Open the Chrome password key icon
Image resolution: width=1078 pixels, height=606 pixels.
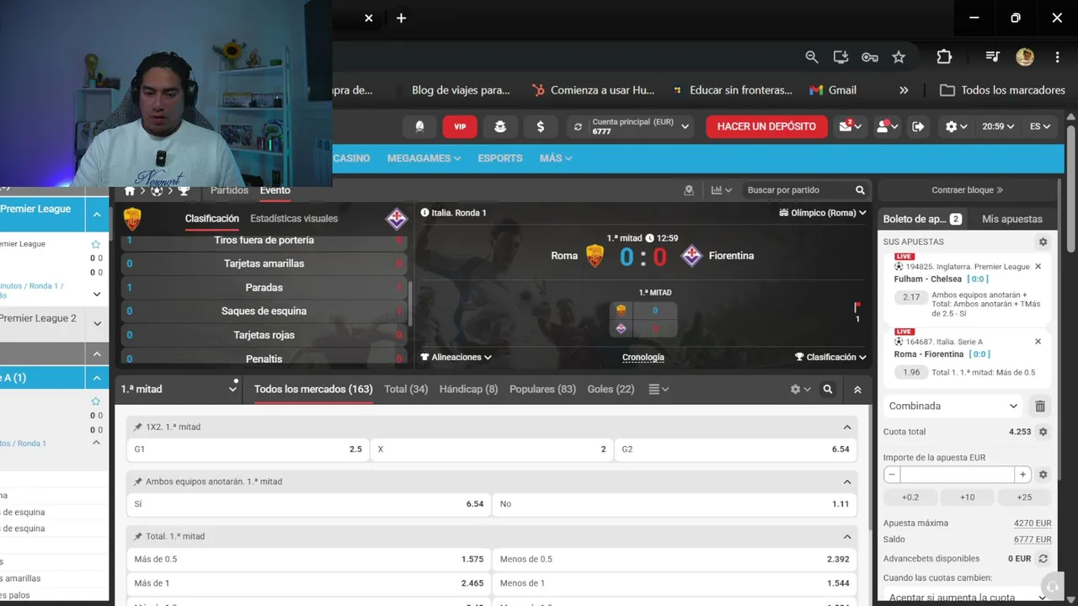click(x=870, y=57)
